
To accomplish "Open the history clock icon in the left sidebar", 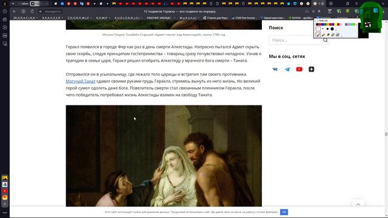I will pyautogui.click(x=5, y=12).
